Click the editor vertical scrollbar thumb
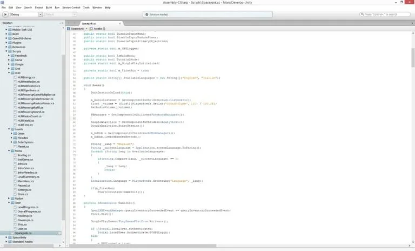Screen dimensions: 415x251 pyautogui.click(x=413, y=57)
